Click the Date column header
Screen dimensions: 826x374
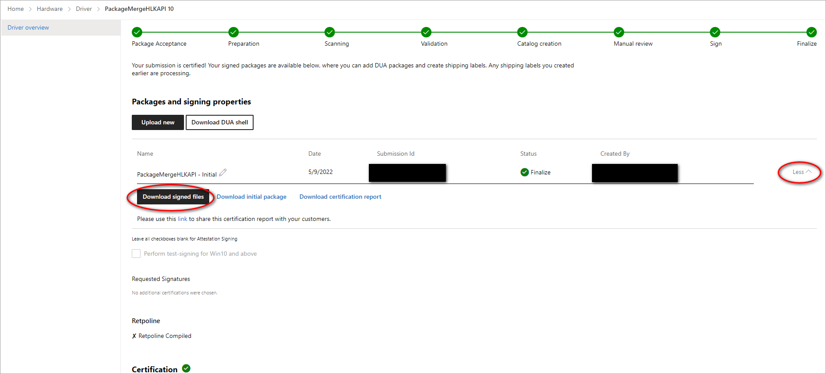tap(314, 154)
